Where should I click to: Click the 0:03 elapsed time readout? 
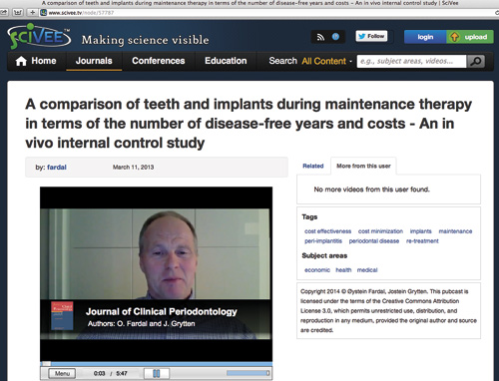(99, 373)
